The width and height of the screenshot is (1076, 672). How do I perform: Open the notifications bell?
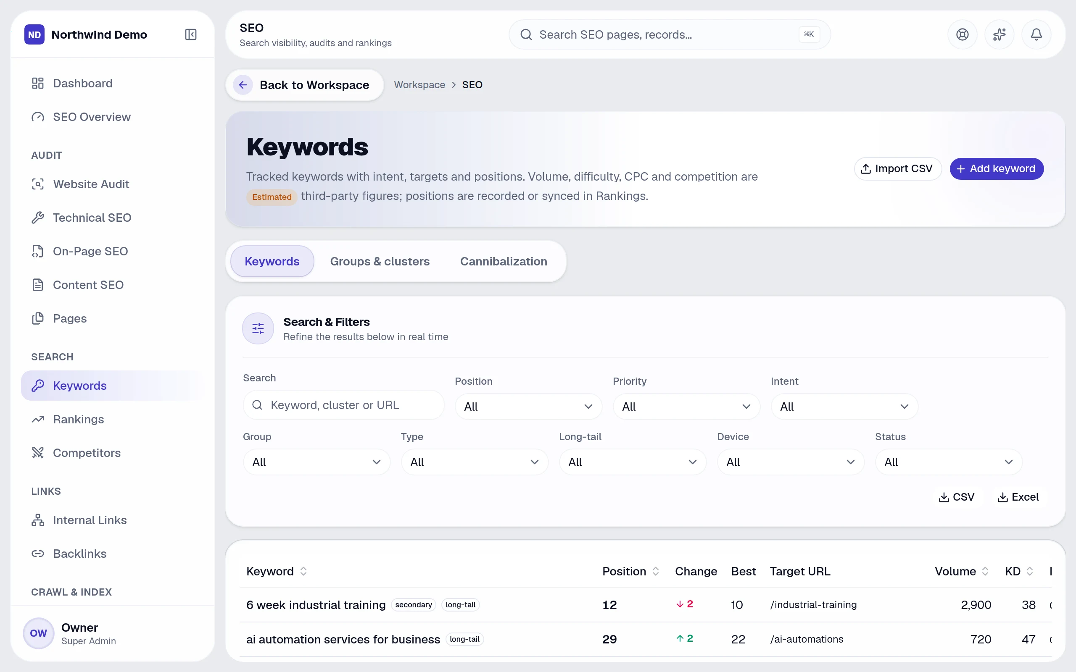coord(1036,35)
